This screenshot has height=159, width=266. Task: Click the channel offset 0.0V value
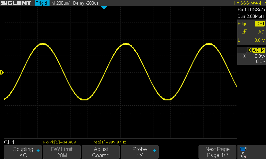(261, 61)
